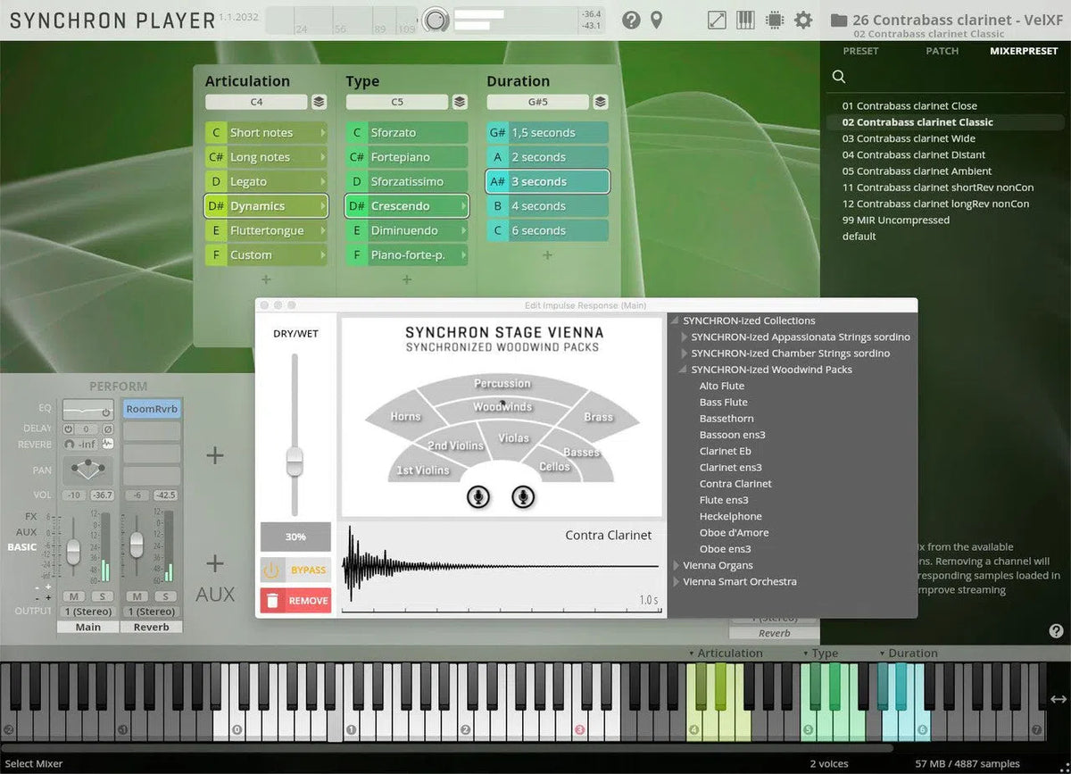Viewport: 1071px width, 774px height.
Task: Open the Main channel output dropdown
Action: [x=87, y=612]
